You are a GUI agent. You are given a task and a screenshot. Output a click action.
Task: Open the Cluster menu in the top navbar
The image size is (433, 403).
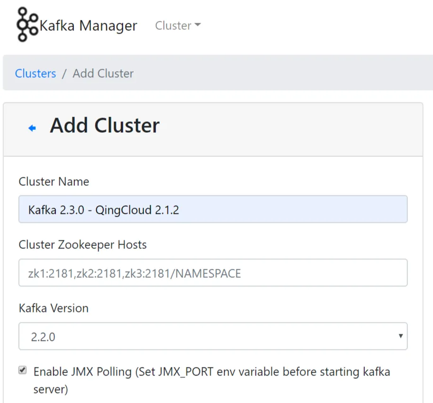coord(178,26)
